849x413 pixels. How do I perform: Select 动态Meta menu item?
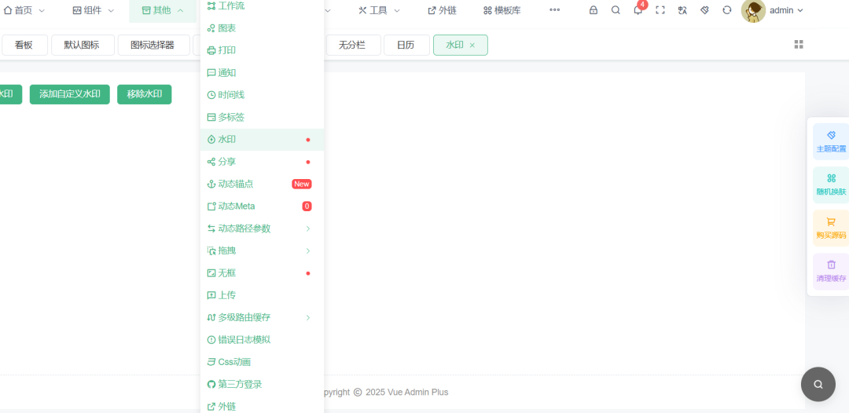[262, 206]
